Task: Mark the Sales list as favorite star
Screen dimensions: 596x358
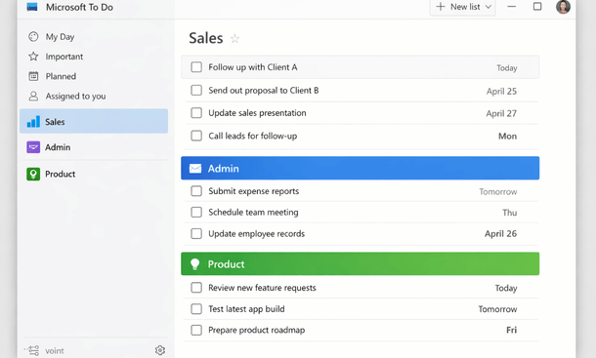Action: (234, 38)
